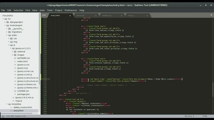214x120 pixels.
Task: Click the sidebar horizontal scrollbar
Action: click(17, 113)
